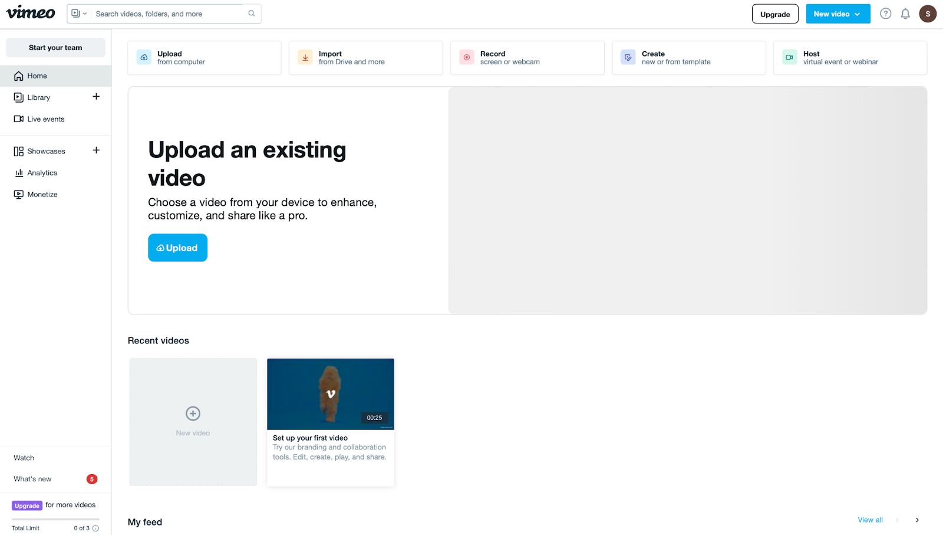Open the New video dropdown
Screen dimensions: 943x535
(x=838, y=14)
